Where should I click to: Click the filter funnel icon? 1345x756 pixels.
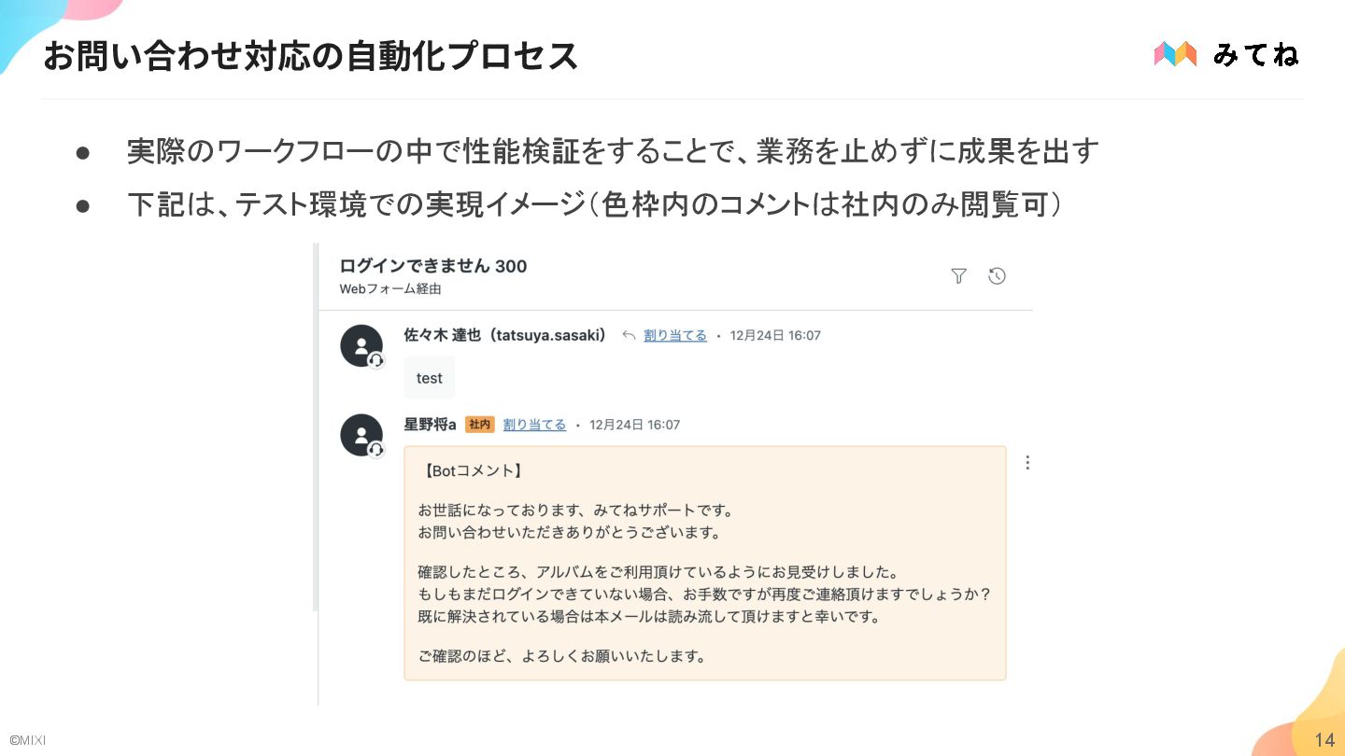[x=958, y=276]
